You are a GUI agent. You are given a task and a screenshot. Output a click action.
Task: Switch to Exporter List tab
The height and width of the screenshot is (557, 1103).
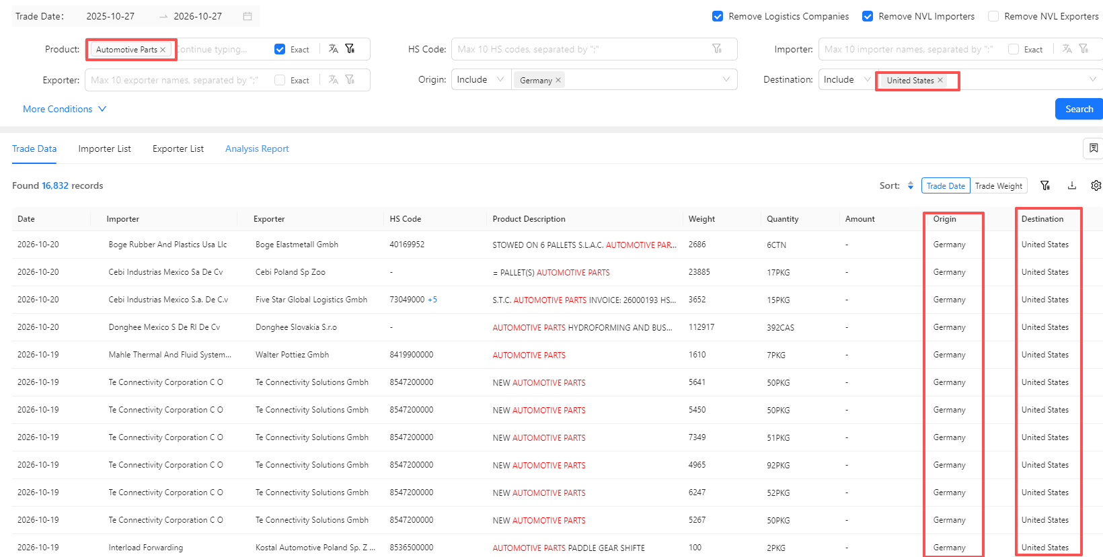click(x=178, y=148)
